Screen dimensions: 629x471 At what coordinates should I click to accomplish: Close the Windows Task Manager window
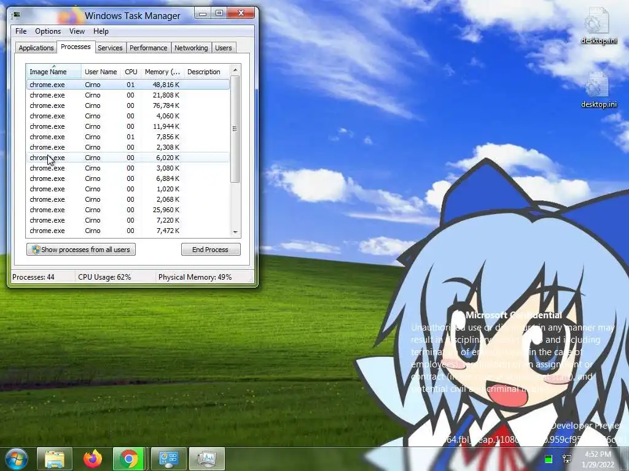(241, 13)
